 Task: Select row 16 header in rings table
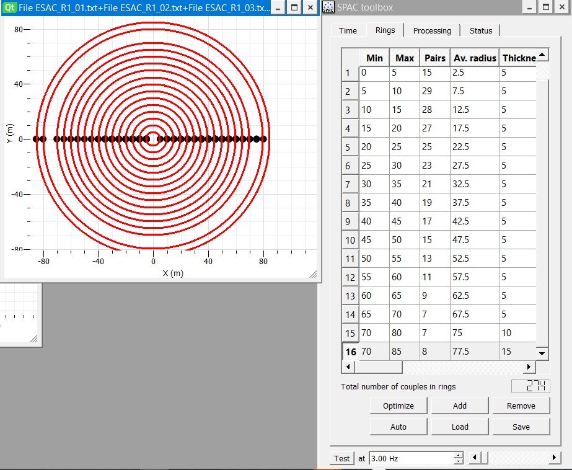coord(350,352)
